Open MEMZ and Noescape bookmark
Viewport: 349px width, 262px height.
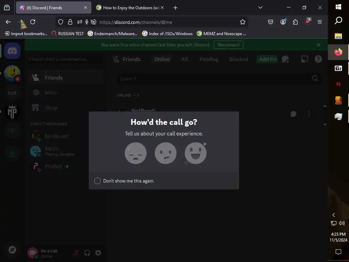pyautogui.click(x=222, y=34)
